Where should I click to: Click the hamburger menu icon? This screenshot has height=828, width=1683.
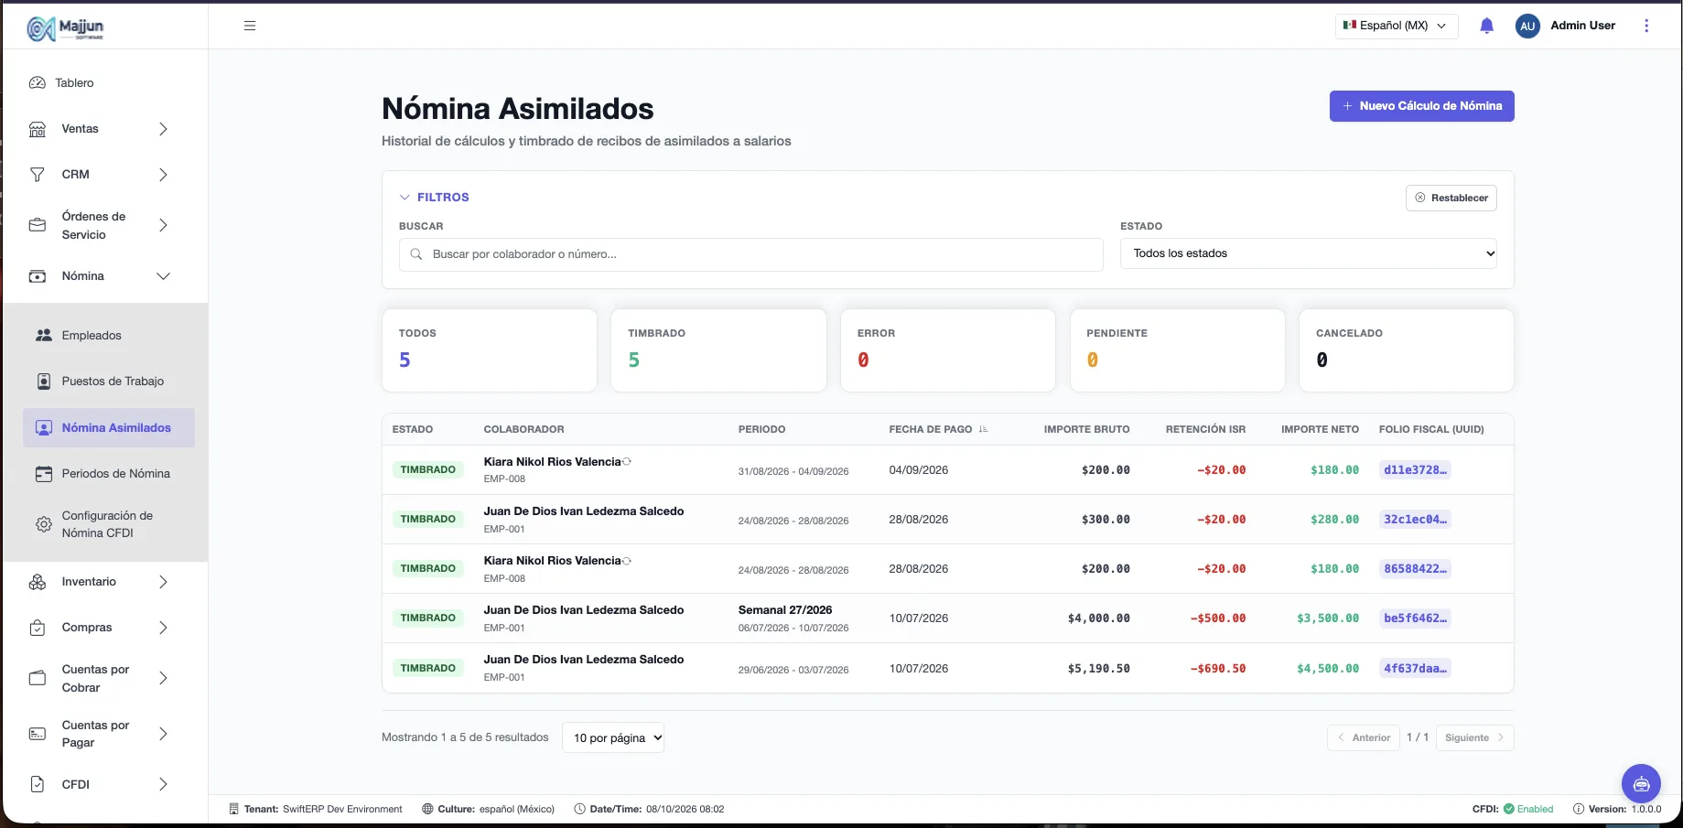point(250,26)
